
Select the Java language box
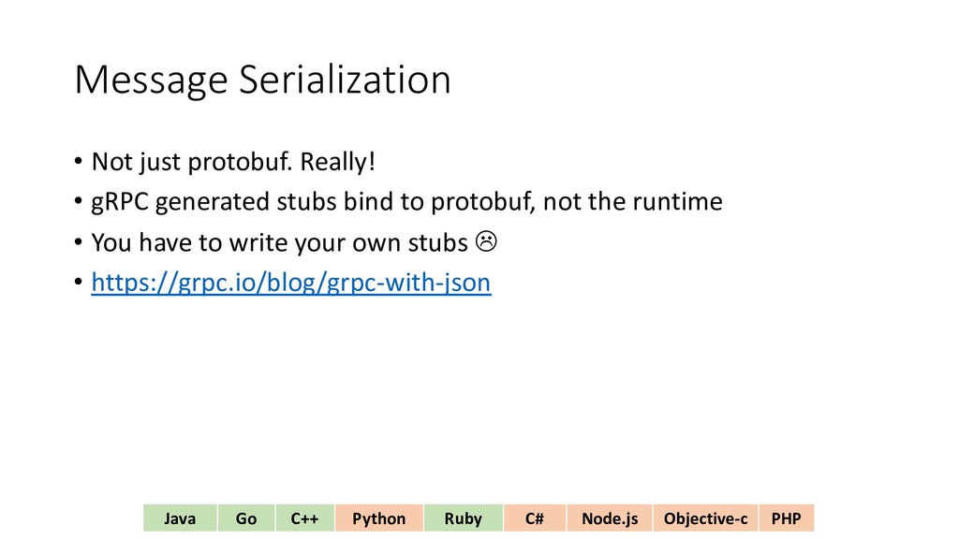pyautogui.click(x=181, y=518)
